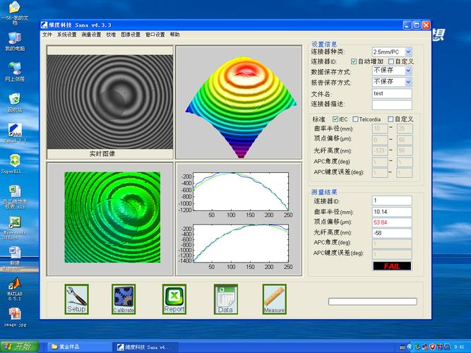Open 网上邻居 desktop icon
Image resolution: width=471 pixels, height=353 pixels.
(x=15, y=72)
